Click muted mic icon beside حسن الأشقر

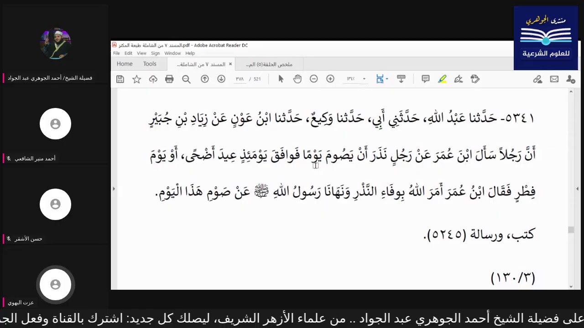pos(8,239)
